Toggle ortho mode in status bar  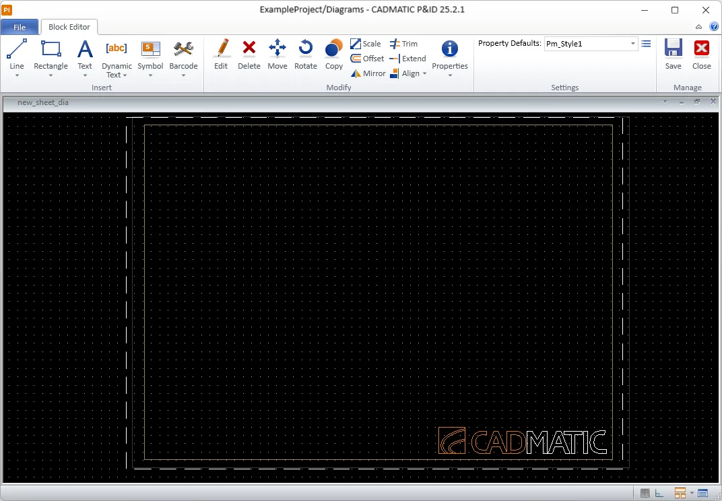pos(659,492)
